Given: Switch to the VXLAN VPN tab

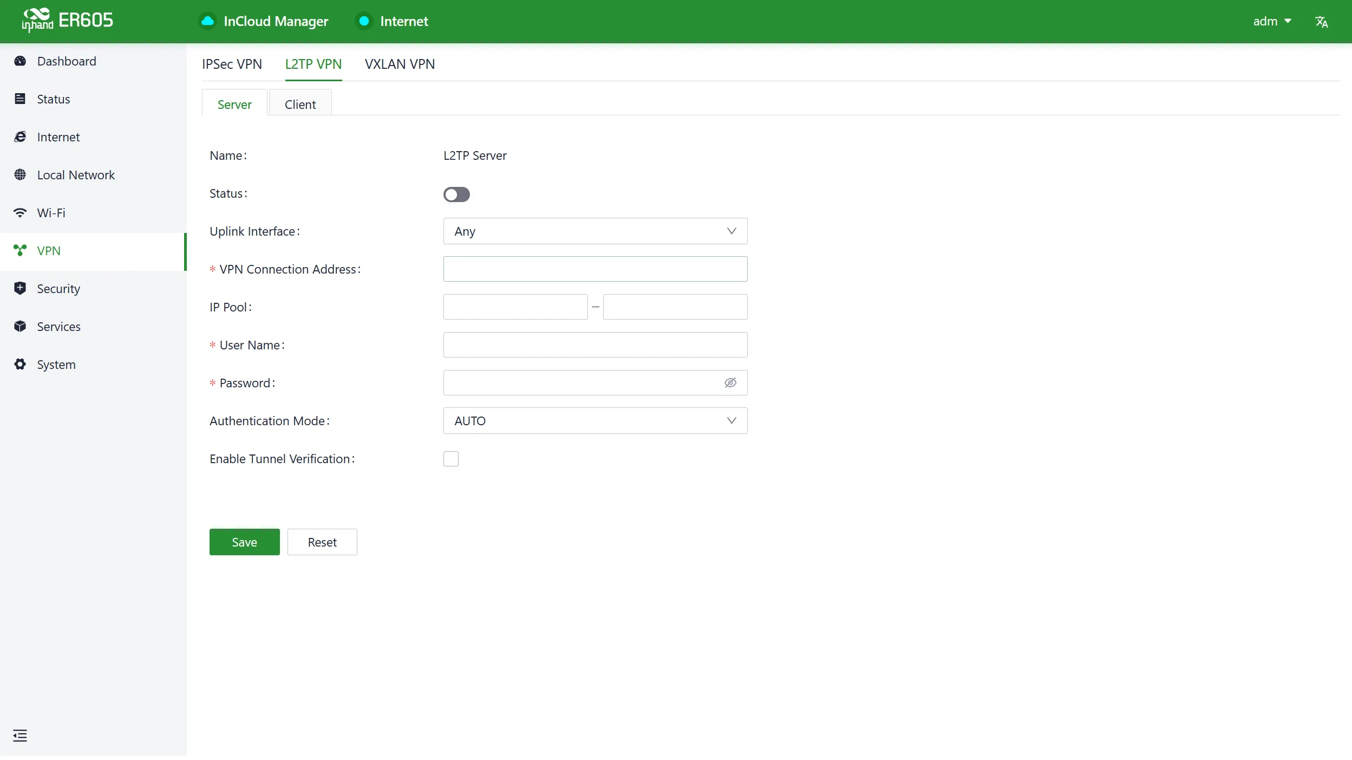Looking at the screenshot, I should (400, 64).
